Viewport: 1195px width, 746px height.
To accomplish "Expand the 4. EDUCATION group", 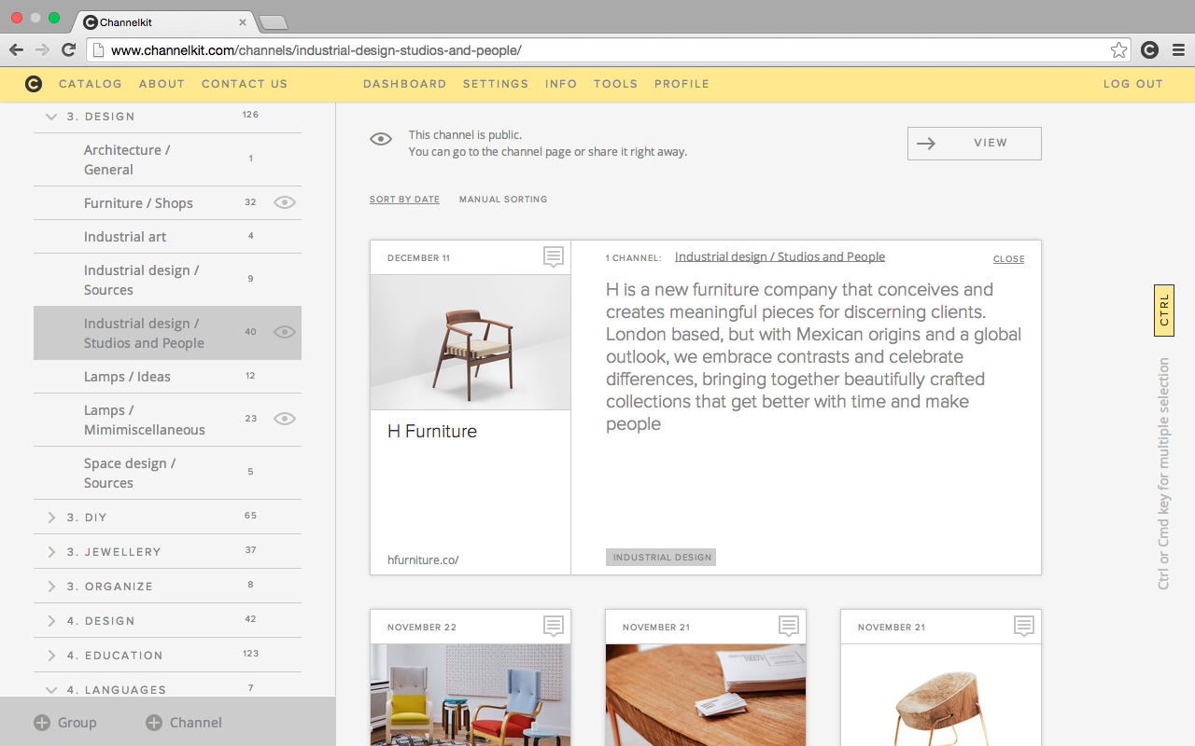I will click(x=51, y=656).
